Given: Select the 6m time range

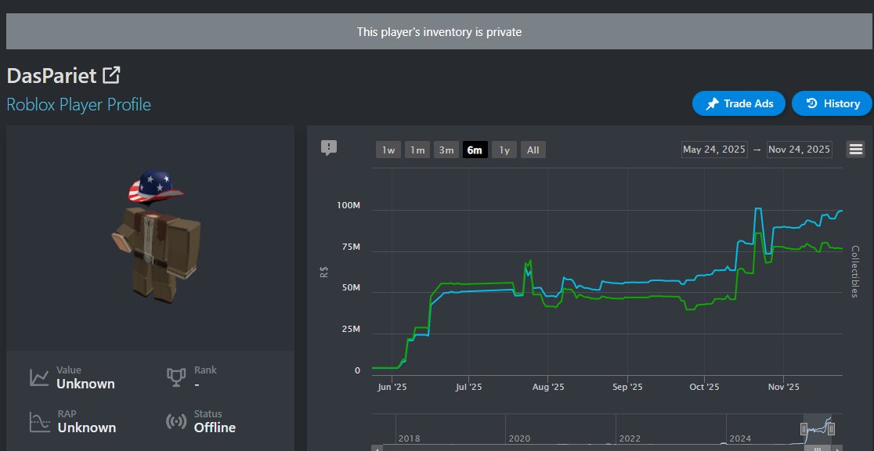Looking at the screenshot, I should click(475, 150).
